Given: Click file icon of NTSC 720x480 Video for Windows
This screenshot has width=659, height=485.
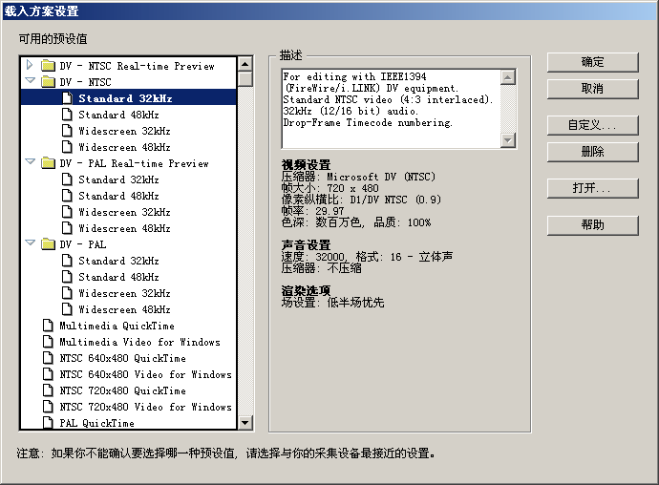Looking at the screenshot, I should pyautogui.click(x=48, y=407).
